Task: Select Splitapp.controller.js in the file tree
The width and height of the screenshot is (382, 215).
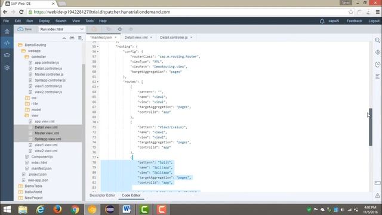Action: [x=50, y=80]
